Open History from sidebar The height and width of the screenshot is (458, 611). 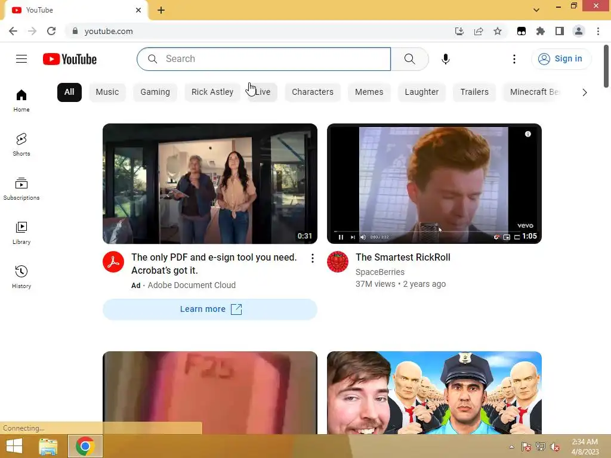21,277
